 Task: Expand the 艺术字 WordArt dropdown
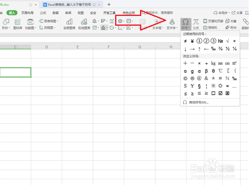(x=172, y=24)
